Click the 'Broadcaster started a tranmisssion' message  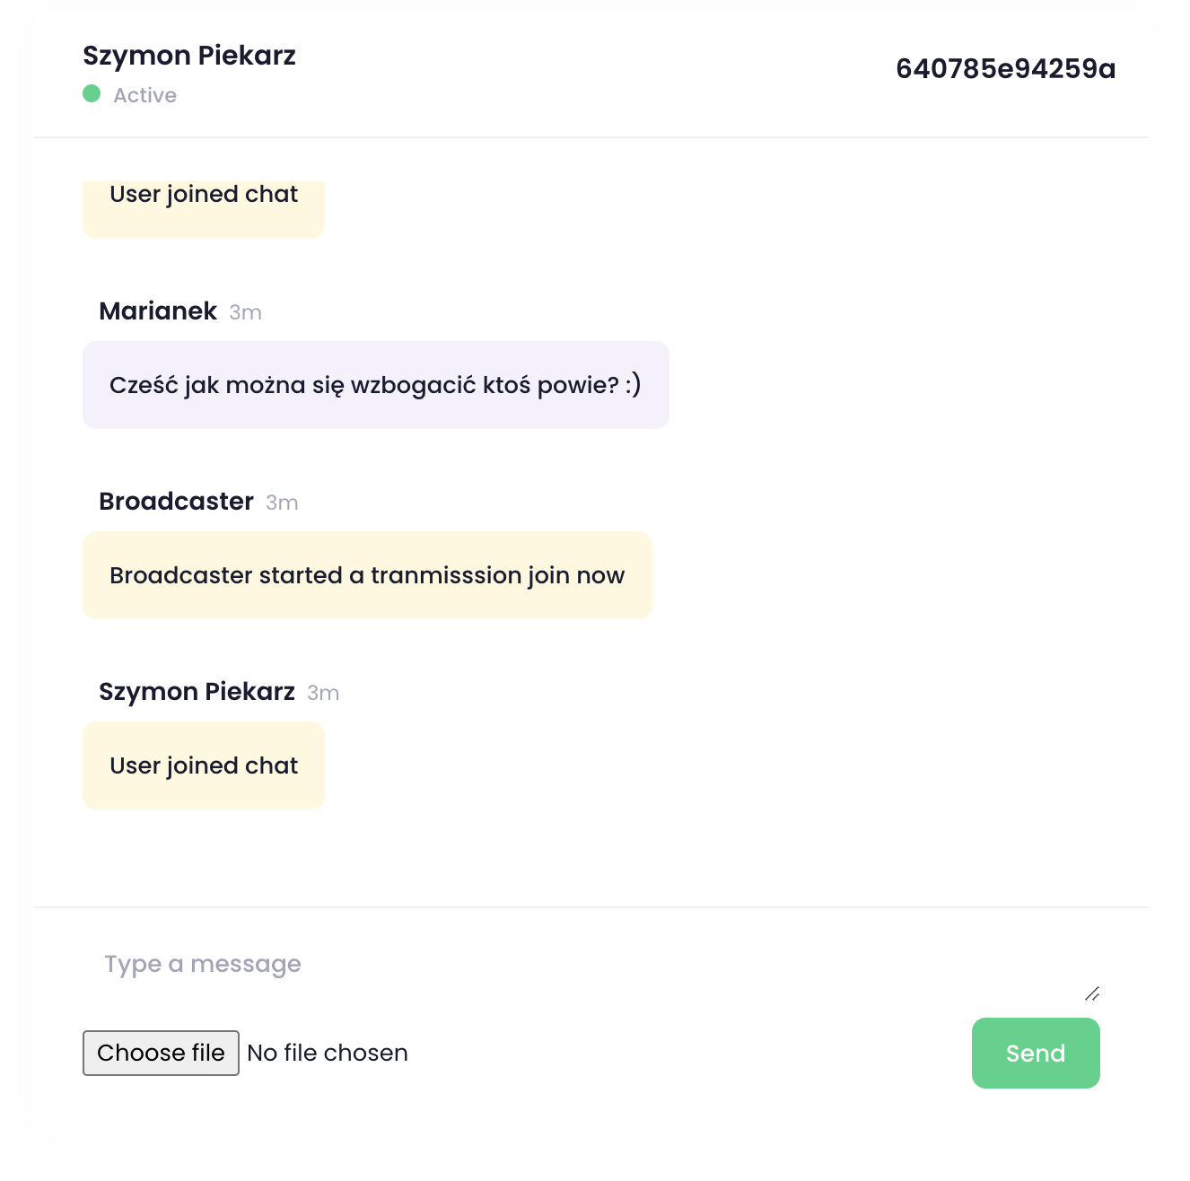[367, 575]
